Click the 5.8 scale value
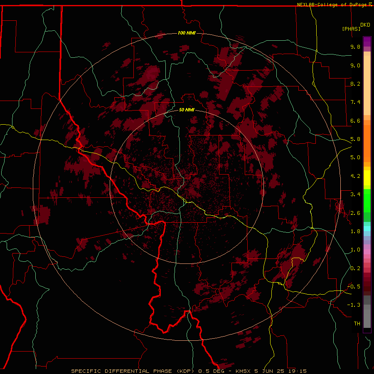The width and height of the screenshot is (374, 374). click(355, 139)
